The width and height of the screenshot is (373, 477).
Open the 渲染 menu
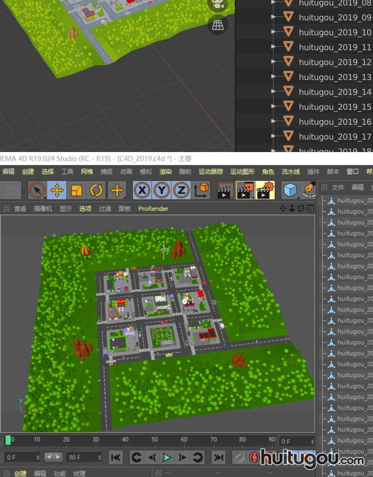pyautogui.click(x=166, y=171)
